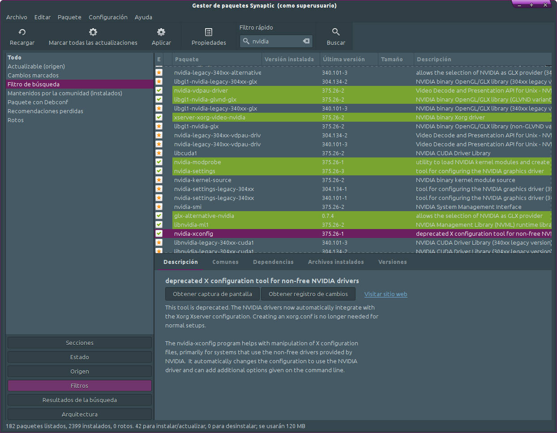Screen dimensions: 557x433
Task: Open package Propiedades from toolbar
Action: pyautogui.click(x=209, y=37)
